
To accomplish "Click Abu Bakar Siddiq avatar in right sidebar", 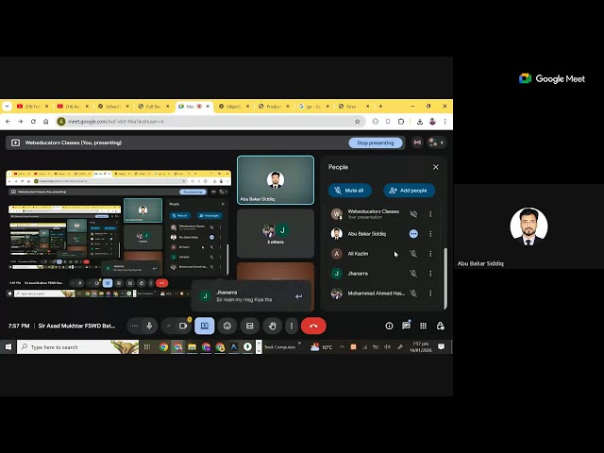I will coord(528,226).
